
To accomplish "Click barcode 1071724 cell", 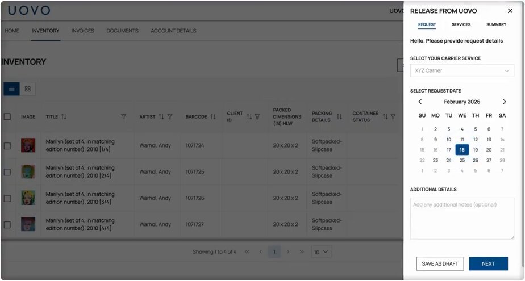I will coord(195,145).
